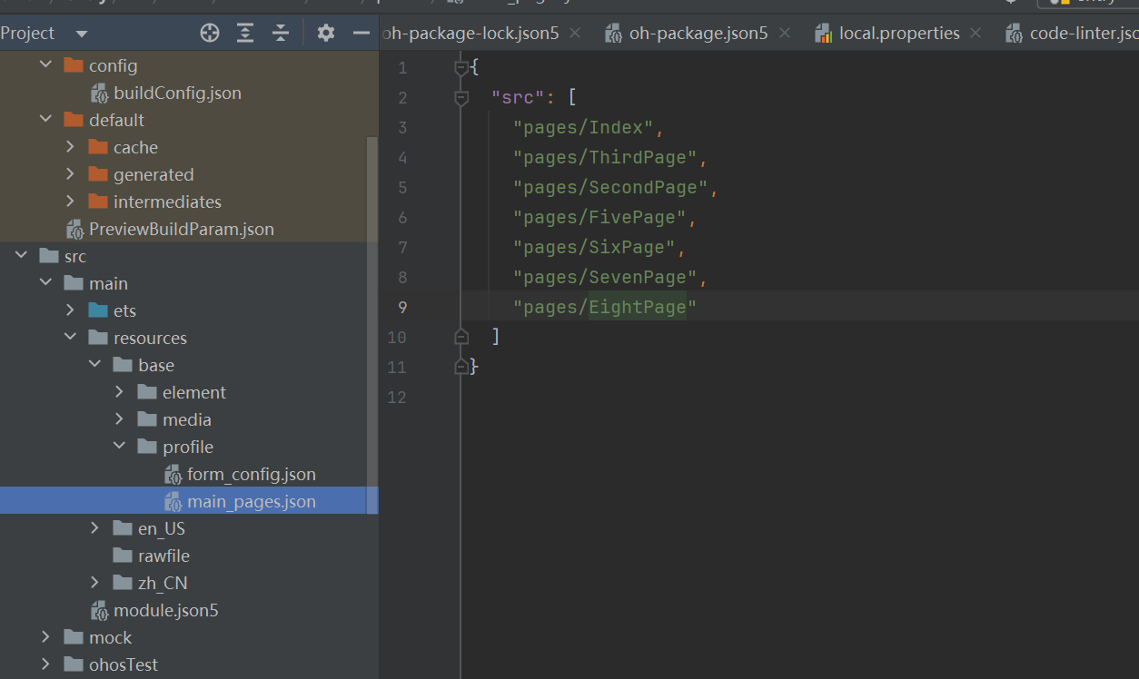Screen dimensions: 1139x679
Task: Click the oh-package.json5 tab file icon
Action: point(613,34)
